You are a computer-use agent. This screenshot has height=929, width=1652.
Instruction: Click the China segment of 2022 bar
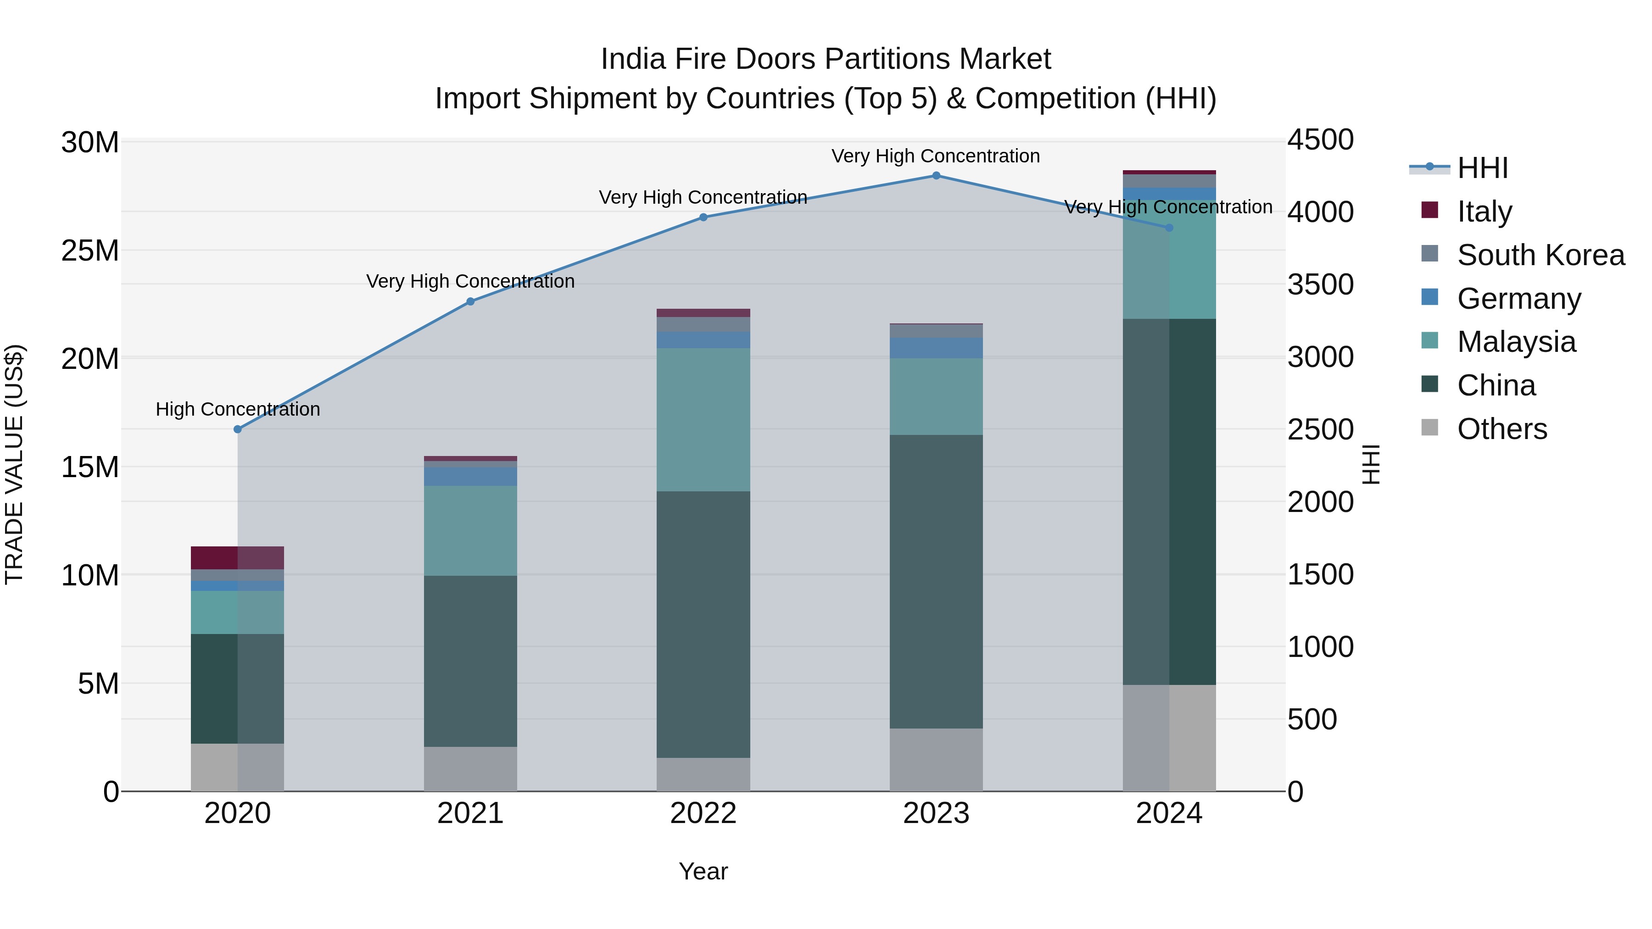(x=703, y=624)
